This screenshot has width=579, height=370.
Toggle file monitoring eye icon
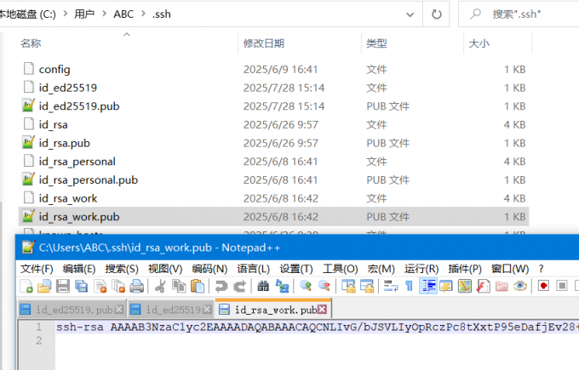(520, 287)
